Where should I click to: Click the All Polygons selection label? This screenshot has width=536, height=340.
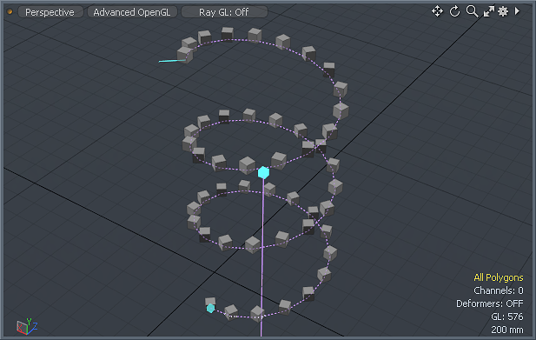499,277
